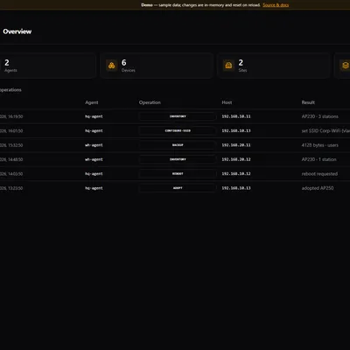Click wh-agent in the BACKUP row
This screenshot has height=350, width=350.
pos(94,145)
